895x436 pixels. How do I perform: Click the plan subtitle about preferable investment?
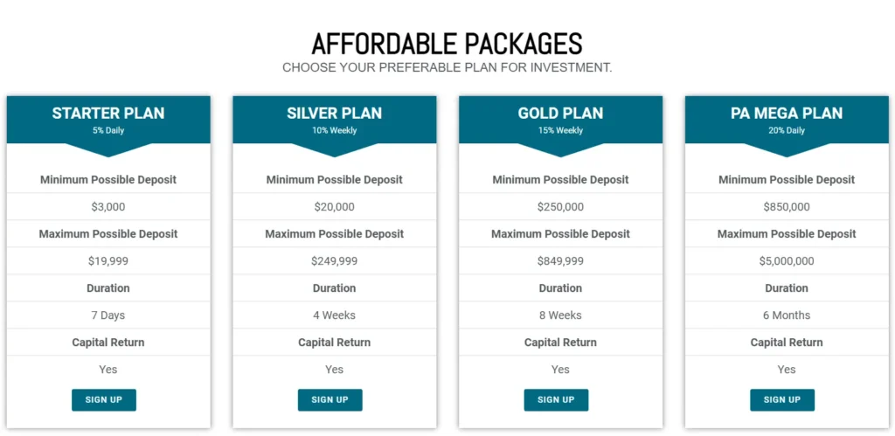(x=447, y=67)
